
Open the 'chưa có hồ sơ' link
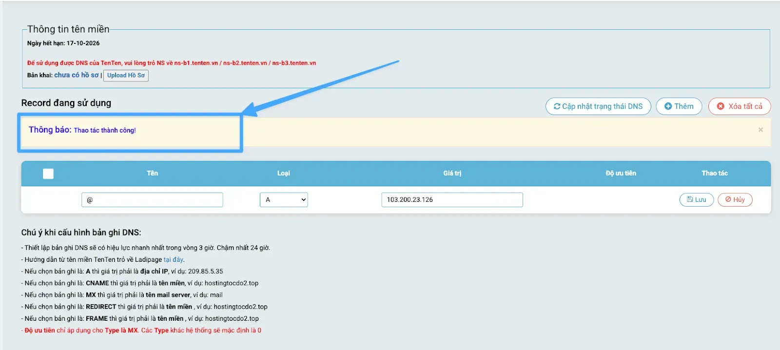coord(76,75)
